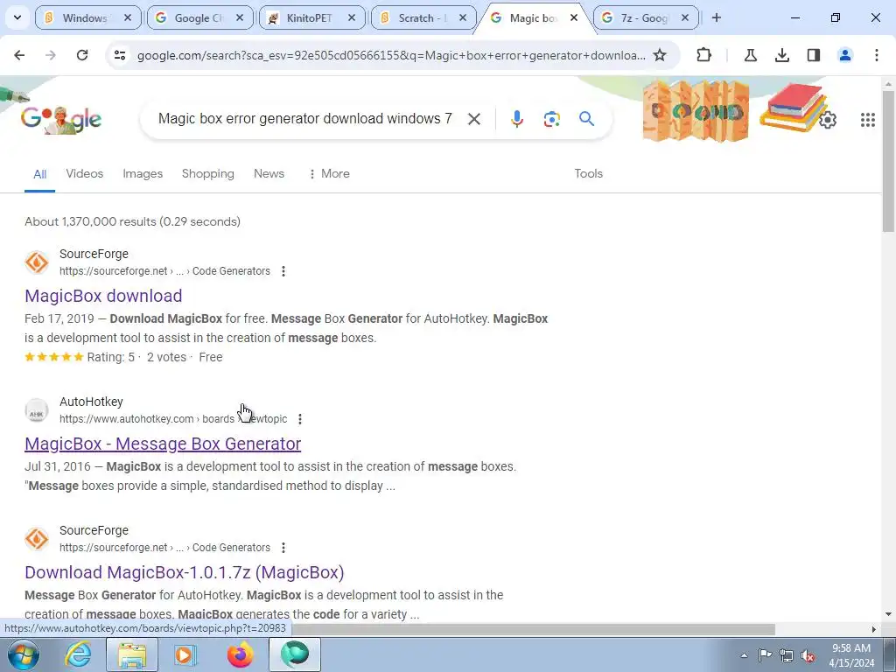896x672 pixels.
Task: Click the address bar URL
Action: [x=391, y=55]
